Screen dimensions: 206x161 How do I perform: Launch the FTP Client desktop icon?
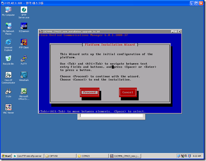coord(24,44)
